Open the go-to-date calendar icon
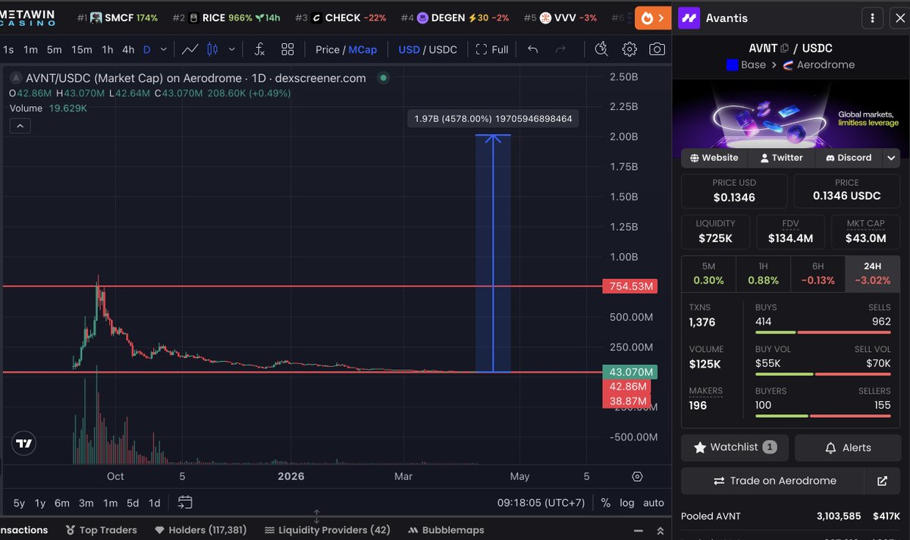Image resolution: width=910 pixels, height=540 pixels. click(185, 502)
